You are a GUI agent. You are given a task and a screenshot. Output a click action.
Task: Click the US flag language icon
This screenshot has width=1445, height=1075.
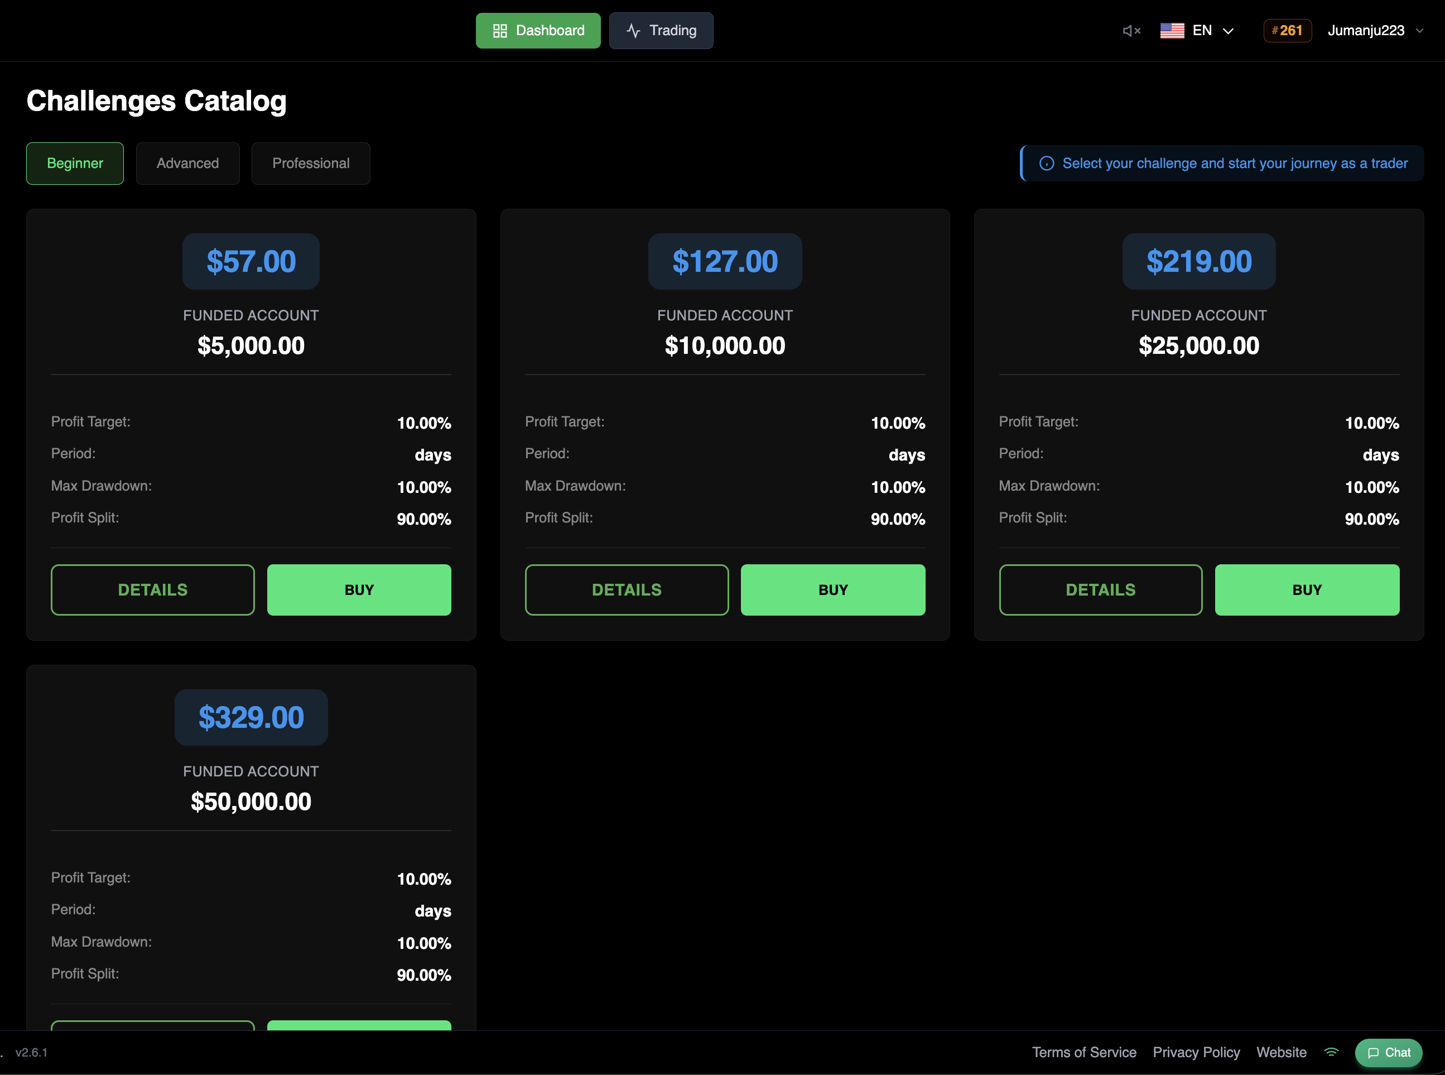pyautogui.click(x=1172, y=31)
